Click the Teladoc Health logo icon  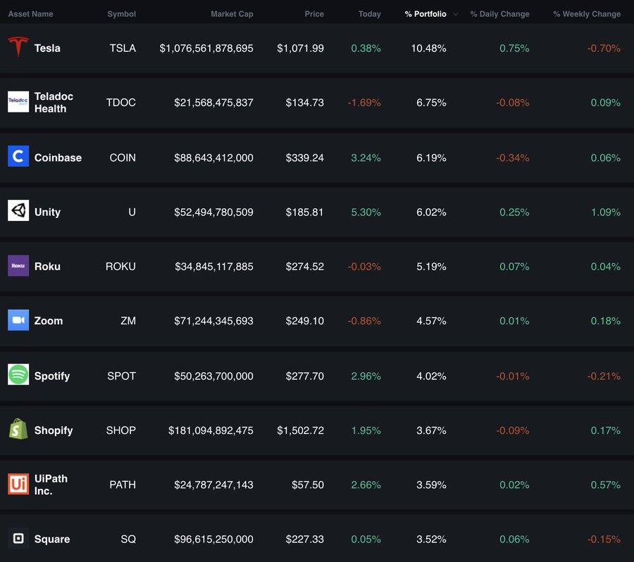[x=18, y=102]
